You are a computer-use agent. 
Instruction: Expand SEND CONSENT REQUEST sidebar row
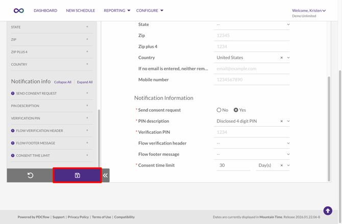[52, 93]
